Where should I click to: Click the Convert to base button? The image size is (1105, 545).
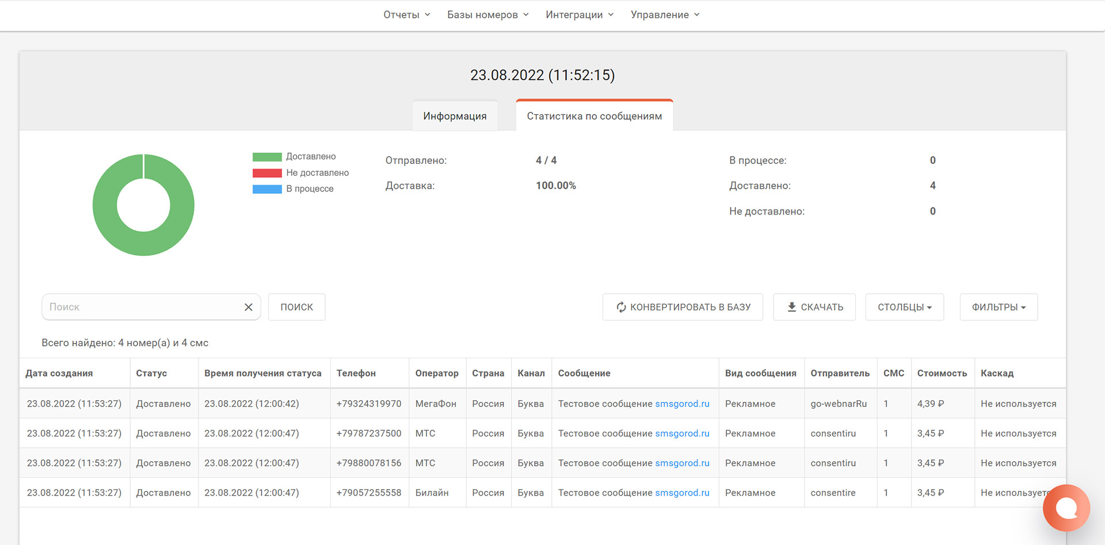click(x=683, y=307)
